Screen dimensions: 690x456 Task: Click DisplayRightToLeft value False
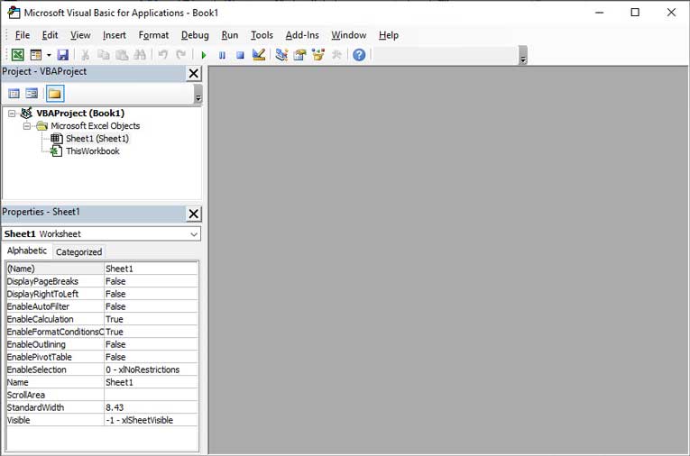[x=151, y=294]
